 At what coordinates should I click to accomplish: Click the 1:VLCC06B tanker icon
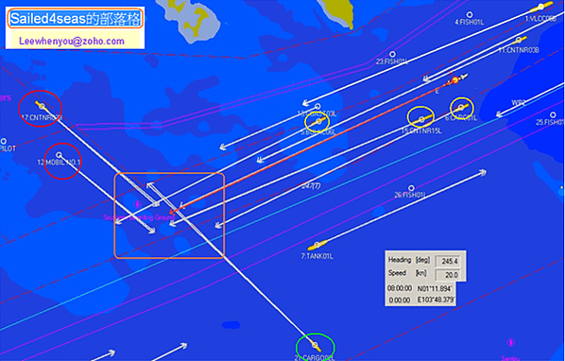[x=541, y=7]
